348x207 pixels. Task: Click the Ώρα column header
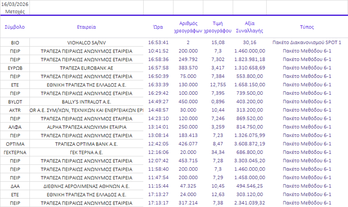tap(158, 27)
